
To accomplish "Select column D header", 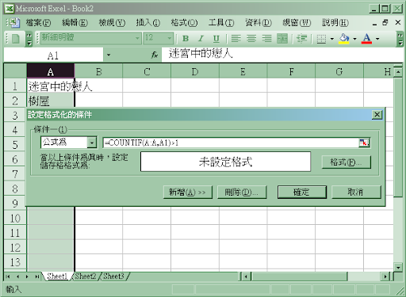I will (195, 71).
